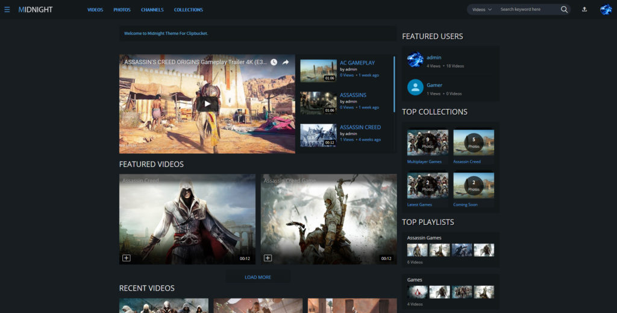Open the AC GAMEPLAY video thumbnail
Screen dimensions: 617x313
click(318, 71)
